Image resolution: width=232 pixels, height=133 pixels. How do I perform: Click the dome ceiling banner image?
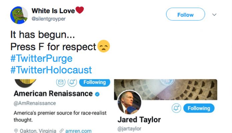pos(166,90)
